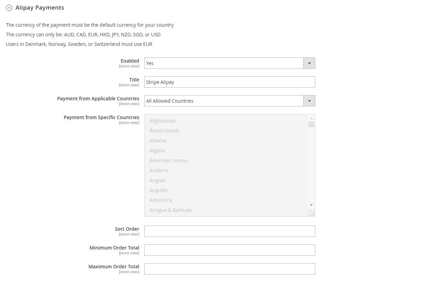Click the country list scroll down arrow
This screenshot has height=281, width=426.
pyautogui.click(x=311, y=205)
